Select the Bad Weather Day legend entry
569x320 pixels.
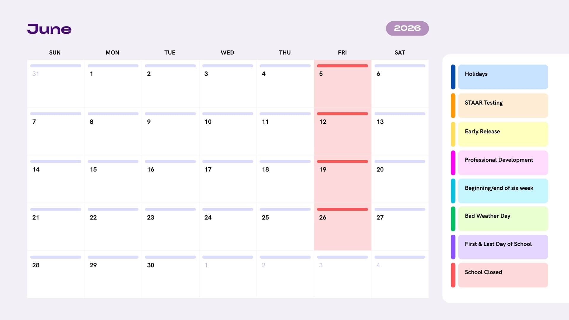(x=503, y=219)
